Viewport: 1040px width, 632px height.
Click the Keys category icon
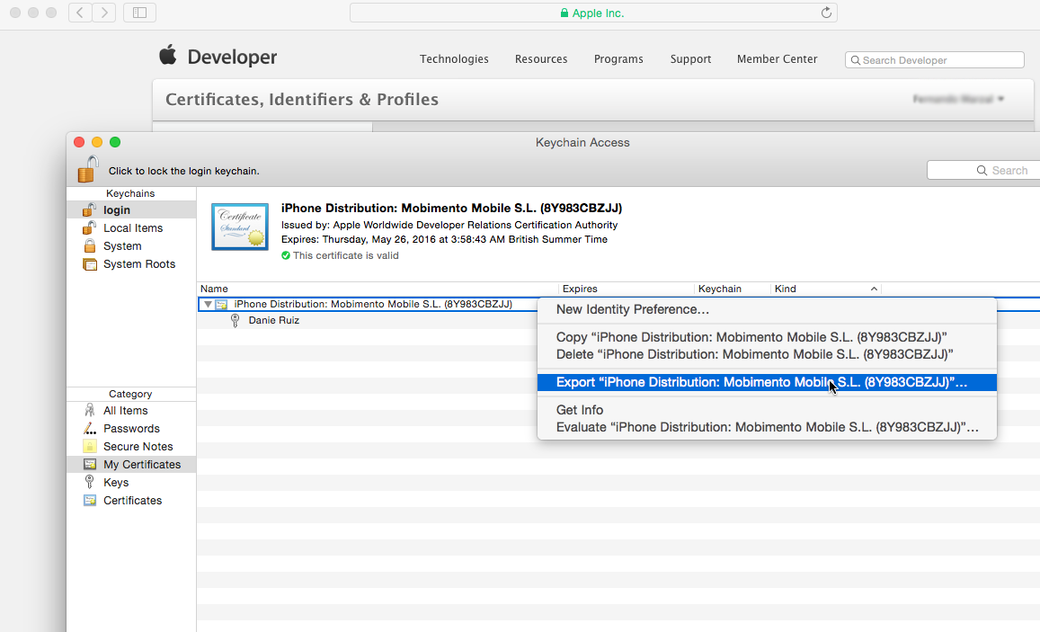pyautogui.click(x=90, y=482)
